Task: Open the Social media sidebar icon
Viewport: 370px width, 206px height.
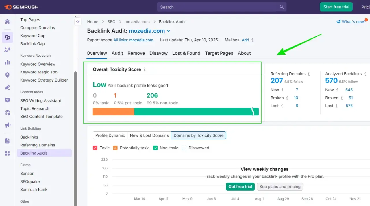Action: pyautogui.click(x=7, y=100)
